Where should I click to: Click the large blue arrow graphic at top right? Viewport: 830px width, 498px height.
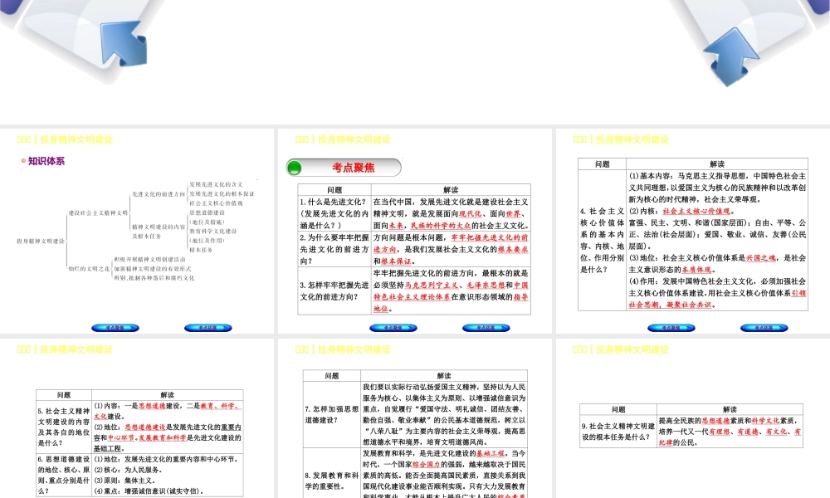click(731, 57)
